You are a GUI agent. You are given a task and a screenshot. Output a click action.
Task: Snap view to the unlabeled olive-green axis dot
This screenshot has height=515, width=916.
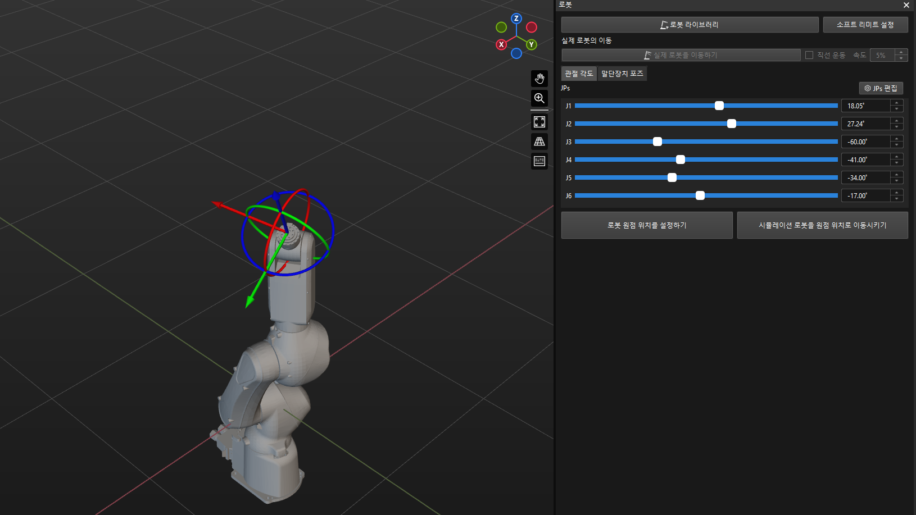click(x=501, y=27)
